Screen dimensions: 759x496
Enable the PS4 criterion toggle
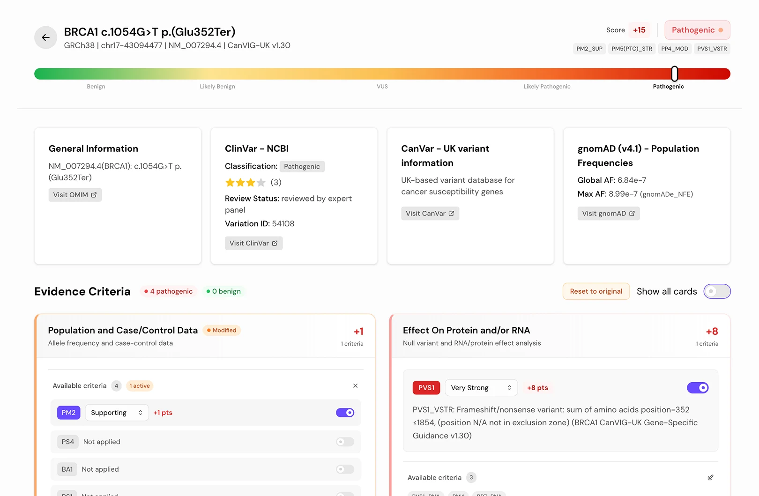click(x=345, y=442)
